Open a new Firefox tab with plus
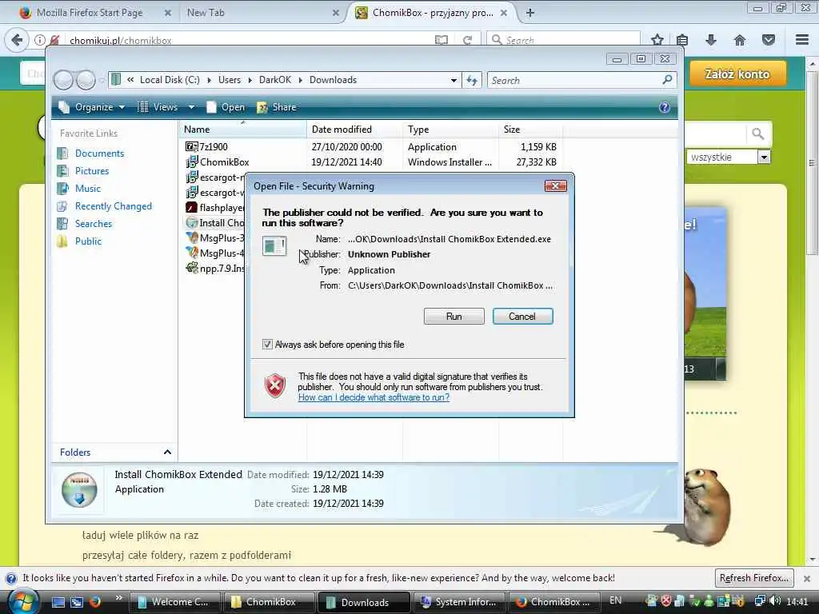The image size is (819, 614). point(530,13)
